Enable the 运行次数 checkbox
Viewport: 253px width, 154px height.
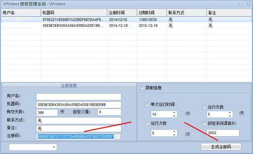click(x=147, y=123)
